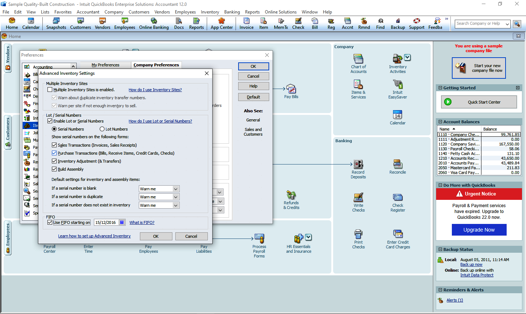
Task: Open 'What is FIFO?' link
Action: [x=142, y=222]
